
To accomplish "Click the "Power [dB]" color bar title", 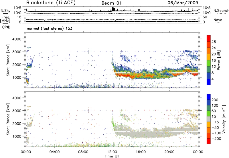I will 219,60.
